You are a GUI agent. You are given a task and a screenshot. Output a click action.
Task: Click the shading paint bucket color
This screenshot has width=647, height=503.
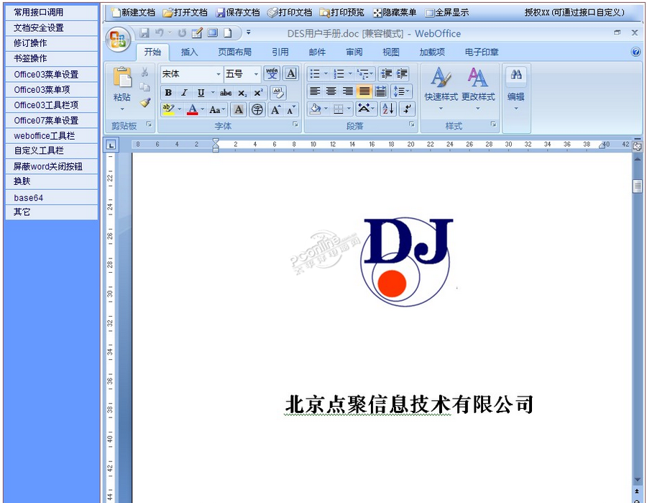pos(316,109)
